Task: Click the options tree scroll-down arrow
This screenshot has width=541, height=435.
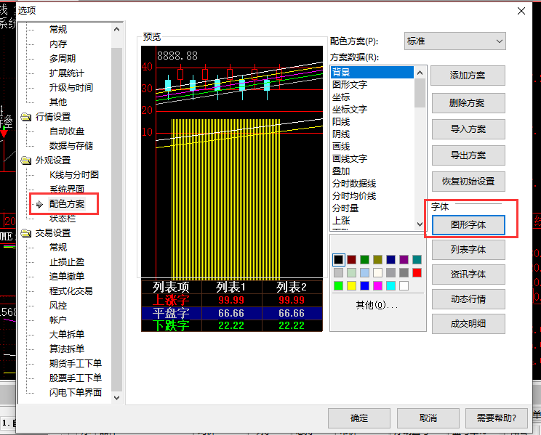Action: click(116, 398)
